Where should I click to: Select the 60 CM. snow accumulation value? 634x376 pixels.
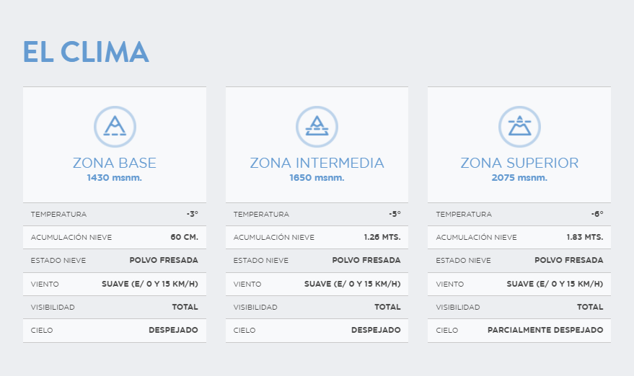184,237
